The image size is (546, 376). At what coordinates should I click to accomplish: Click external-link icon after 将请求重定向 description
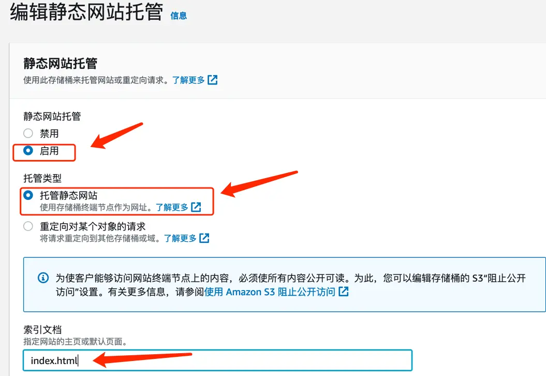coord(204,238)
